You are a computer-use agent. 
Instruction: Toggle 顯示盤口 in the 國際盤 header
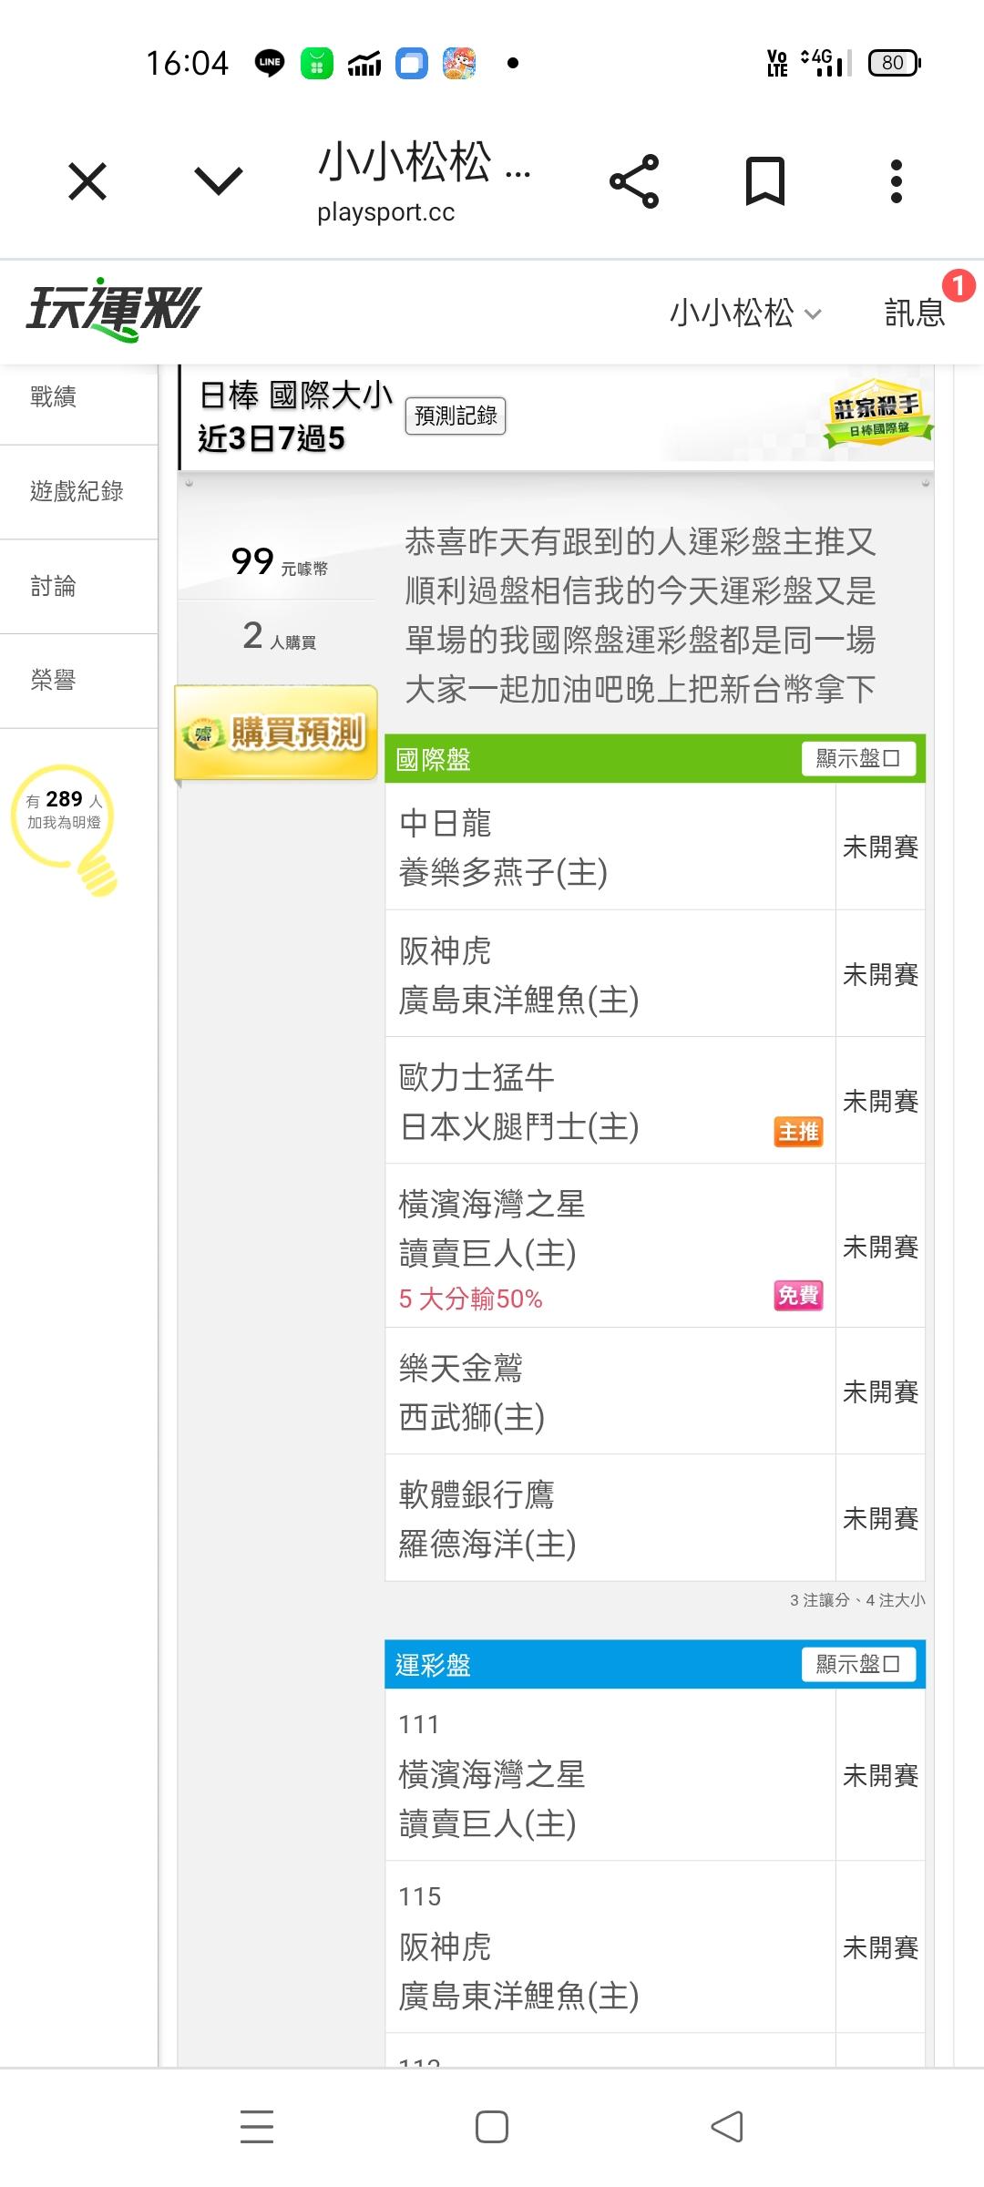[858, 758]
